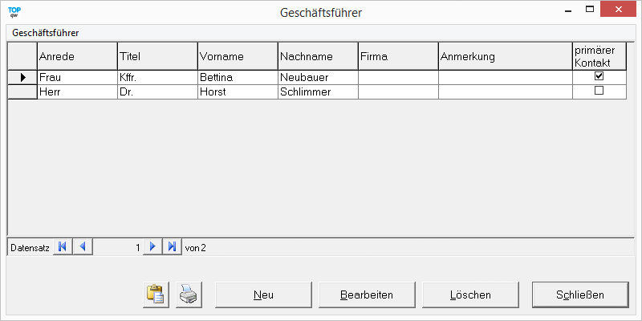Close dialog with Schließen button
The height and width of the screenshot is (321, 642).
point(580,295)
